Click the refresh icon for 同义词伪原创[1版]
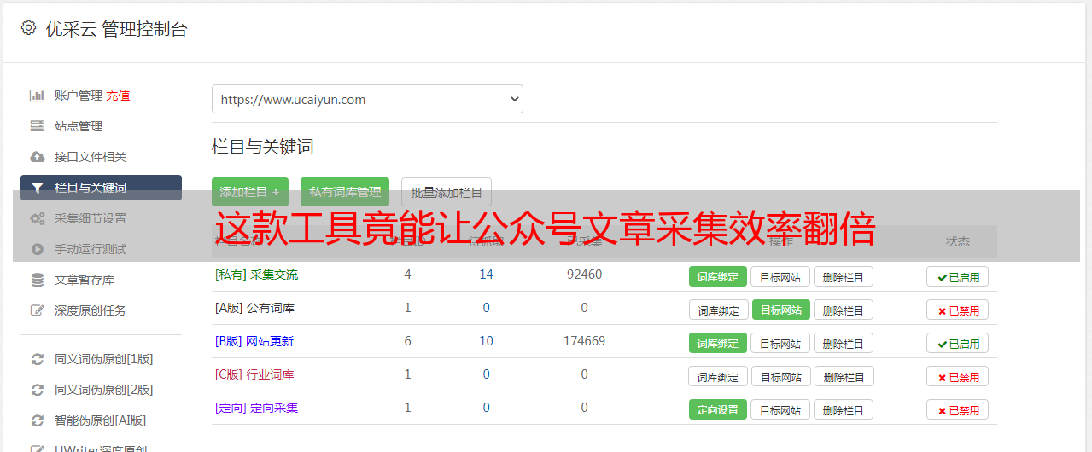Screen dimensions: 1092x452 (x=37, y=359)
